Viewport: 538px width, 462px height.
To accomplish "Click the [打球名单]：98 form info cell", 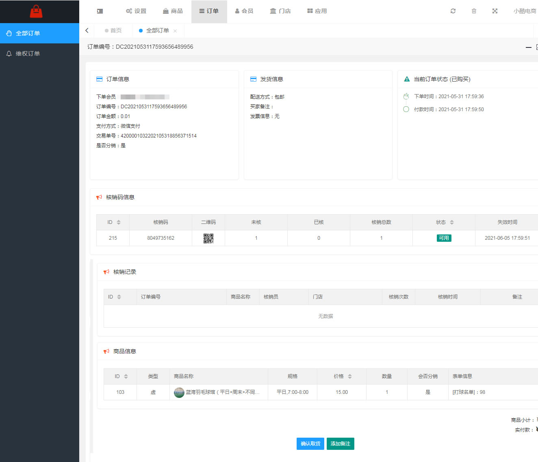I will (x=469, y=392).
